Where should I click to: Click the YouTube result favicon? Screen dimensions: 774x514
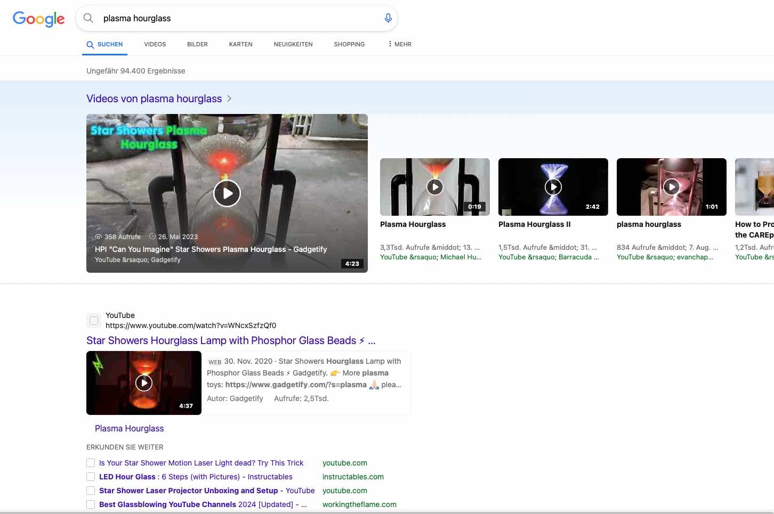pyautogui.click(x=94, y=321)
